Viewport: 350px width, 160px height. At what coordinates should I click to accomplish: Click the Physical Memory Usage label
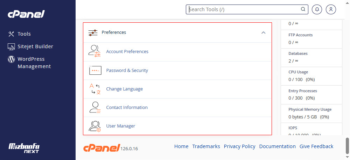pos(310,109)
